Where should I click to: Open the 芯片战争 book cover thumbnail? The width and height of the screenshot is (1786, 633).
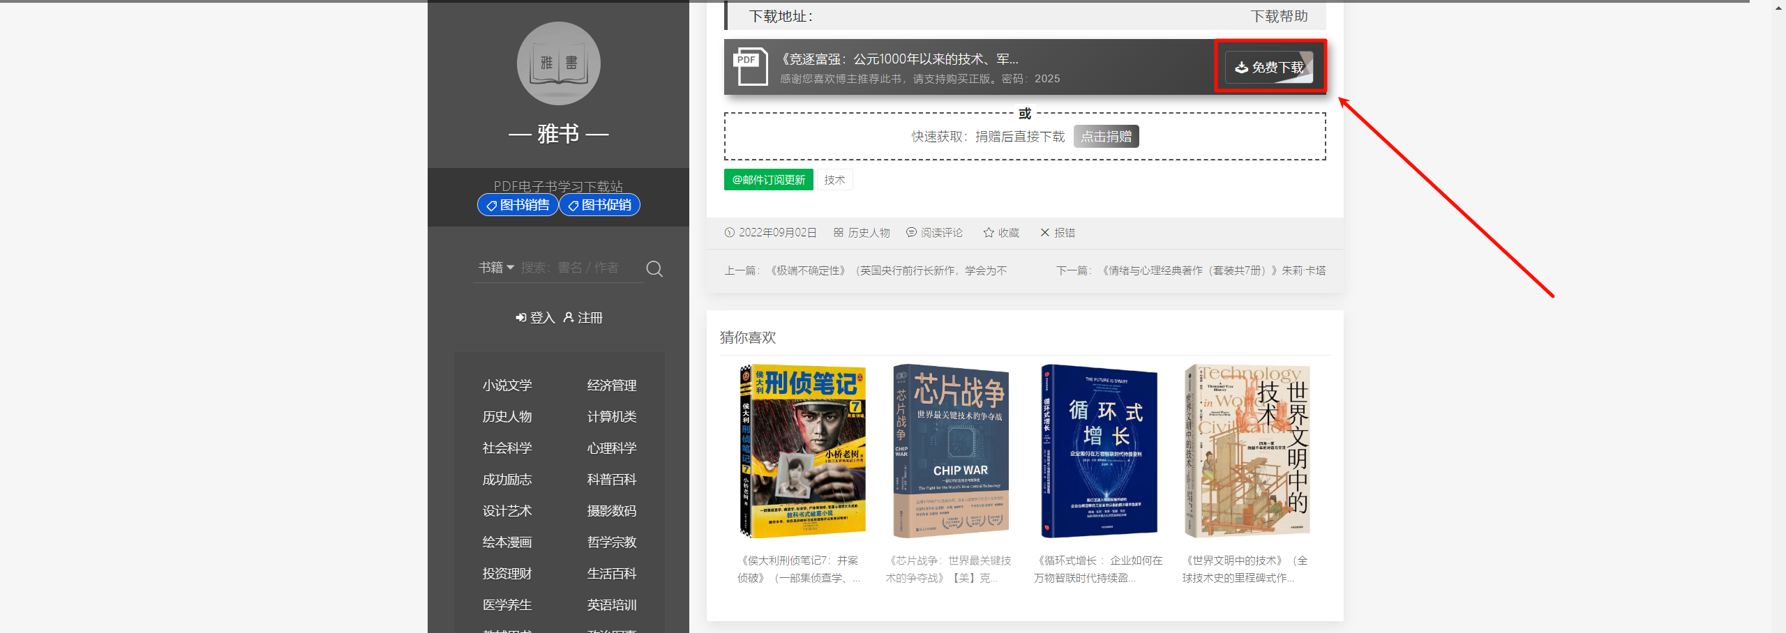[x=951, y=451]
